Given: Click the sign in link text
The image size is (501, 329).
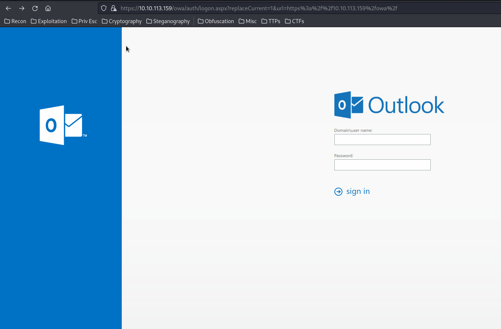Looking at the screenshot, I should pos(358,191).
